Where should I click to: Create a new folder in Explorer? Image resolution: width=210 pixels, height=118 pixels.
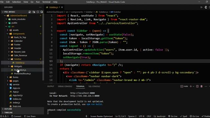pos(34,12)
